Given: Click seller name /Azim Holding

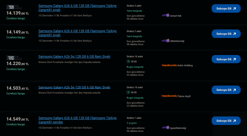Looking at the screenshot, I should pos(185,65).
